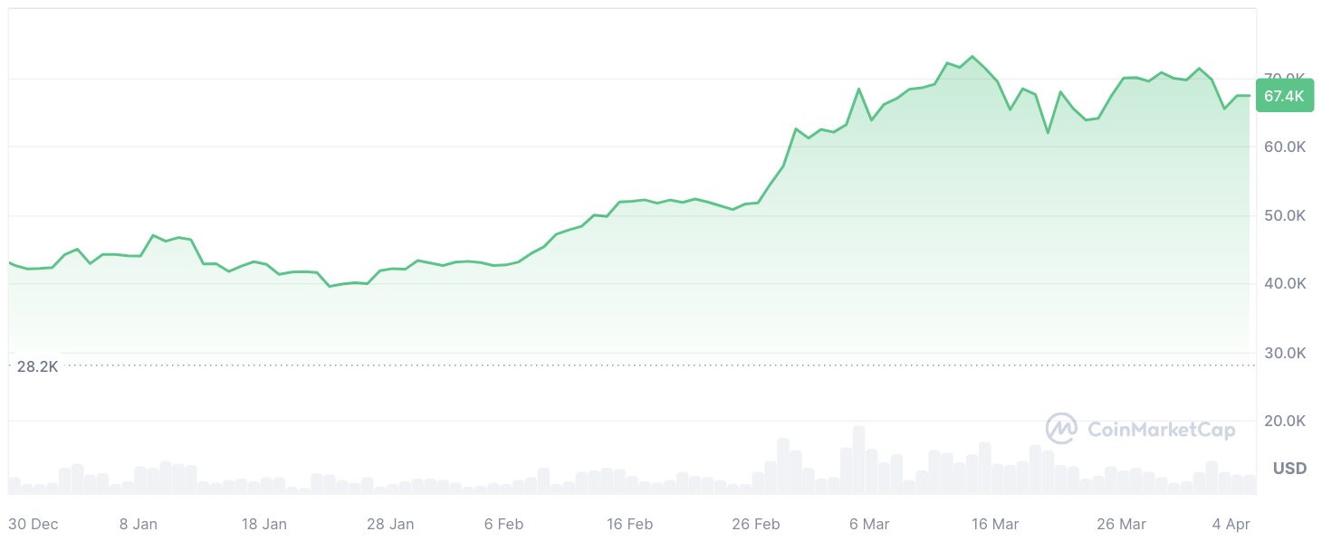
Task: Select the 30 Dec date marker
Action: tap(33, 524)
